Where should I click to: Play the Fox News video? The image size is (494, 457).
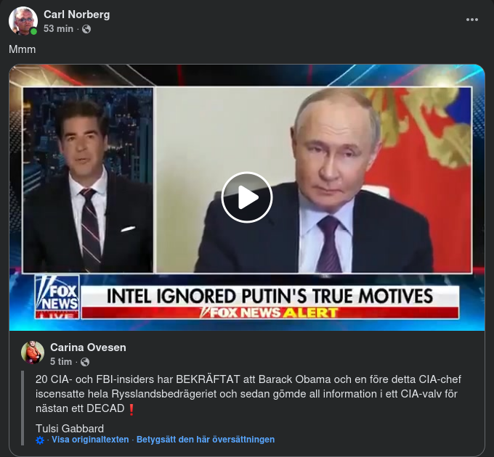[247, 197]
